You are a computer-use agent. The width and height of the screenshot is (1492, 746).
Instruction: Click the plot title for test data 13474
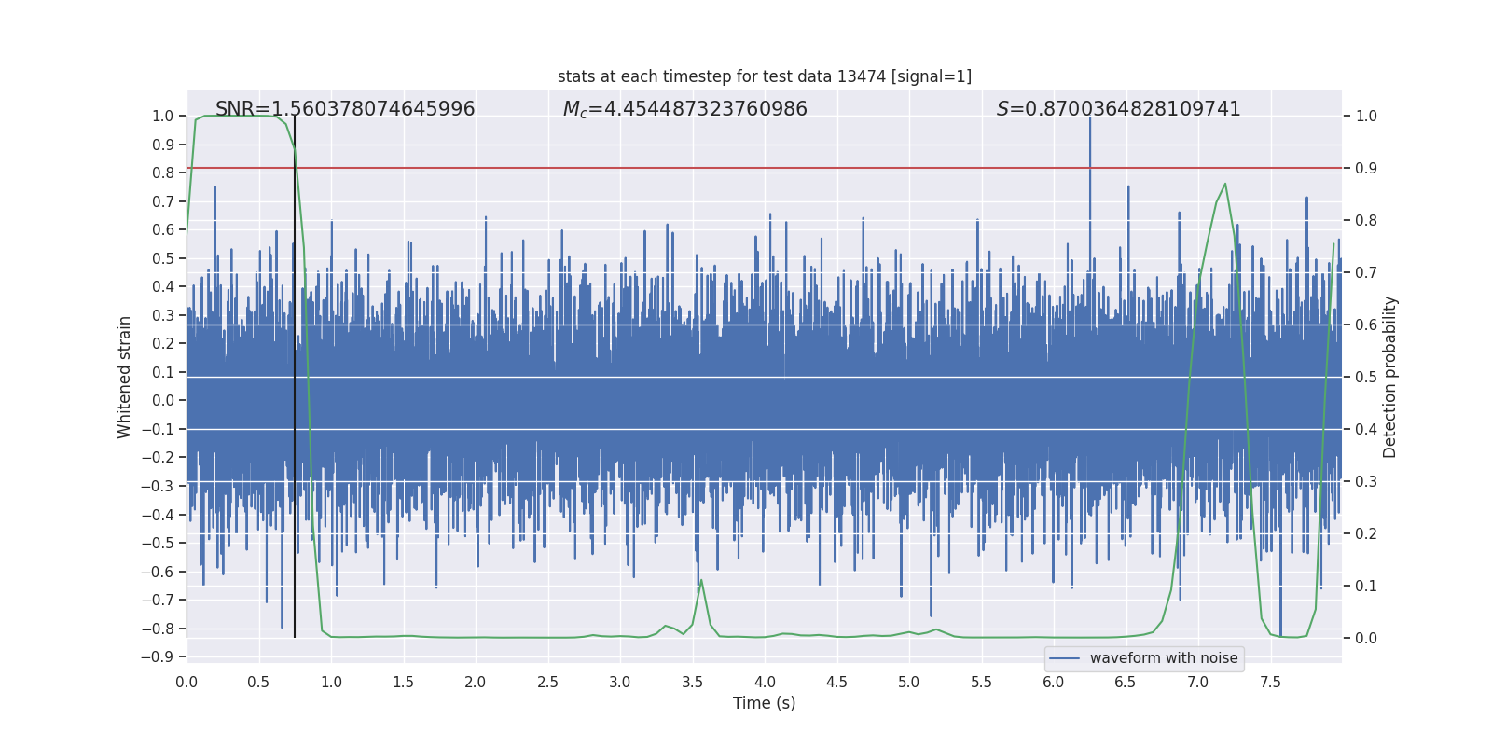click(x=764, y=76)
